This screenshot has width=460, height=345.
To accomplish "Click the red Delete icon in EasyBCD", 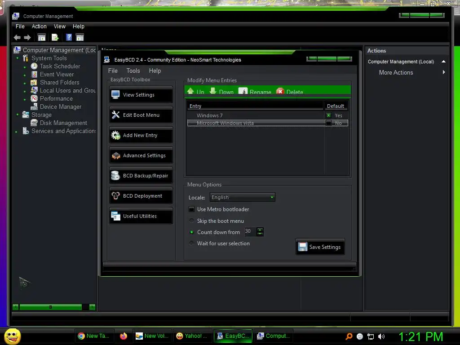I will click(280, 91).
